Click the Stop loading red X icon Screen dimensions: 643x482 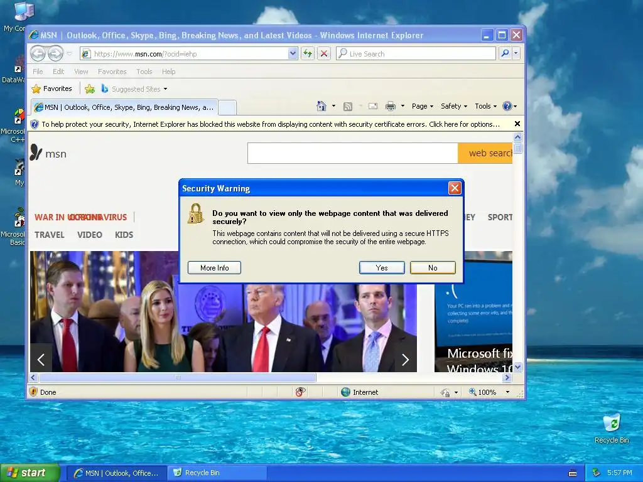click(x=324, y=54)
